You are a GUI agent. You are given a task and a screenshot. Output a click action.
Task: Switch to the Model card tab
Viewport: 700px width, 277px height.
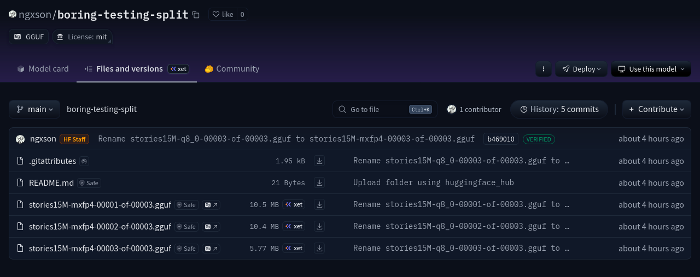pyautogui.click(x=43, y=69)
